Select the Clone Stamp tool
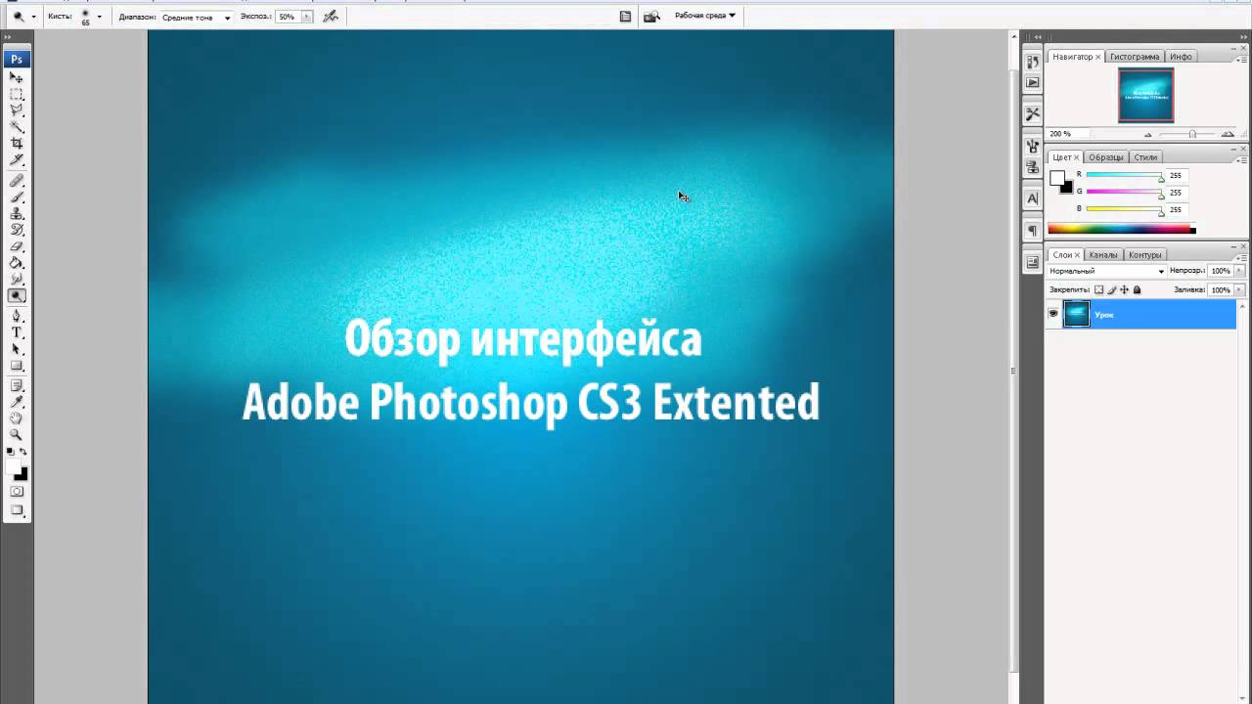Screen dimensions: 1252x704 click(17, 214)
